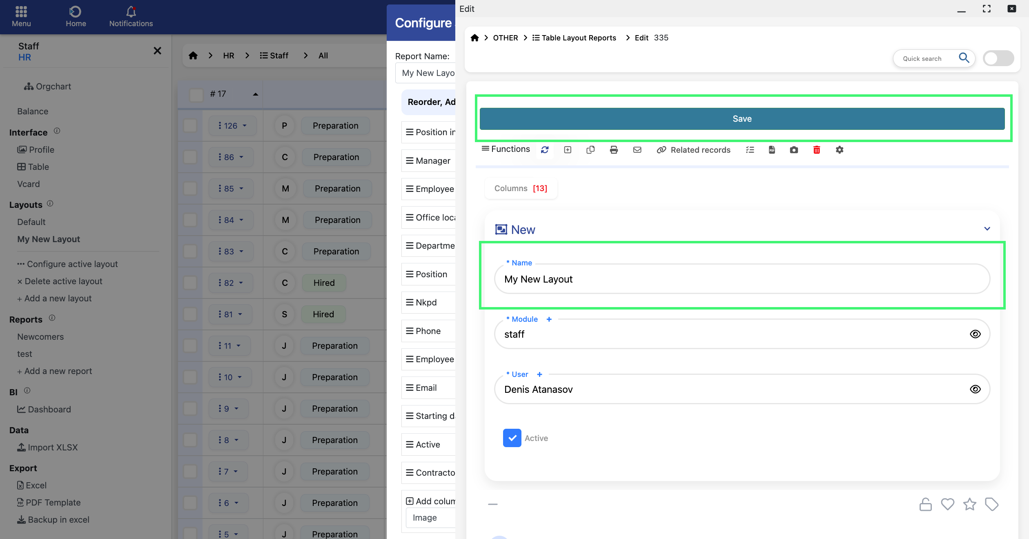Screen dimensions: 1029x539
Task: Open Dashboard under BI
Action: (x=44, y=410)
